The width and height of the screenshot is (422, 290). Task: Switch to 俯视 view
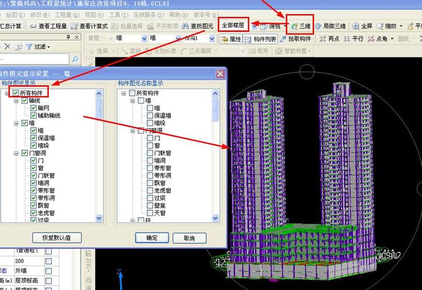point(271,26)
